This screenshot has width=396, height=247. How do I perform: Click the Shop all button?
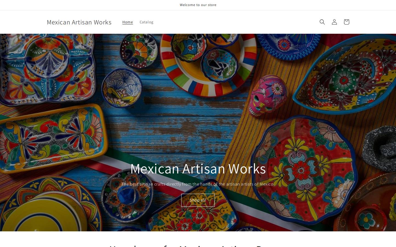(x=198, y=200)
